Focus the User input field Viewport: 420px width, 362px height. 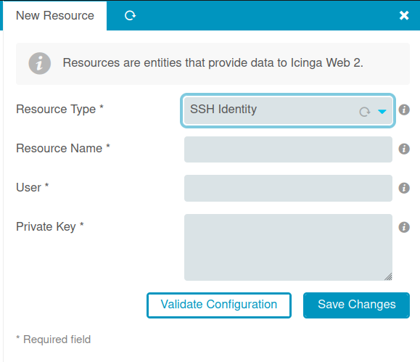coord(288,188)
